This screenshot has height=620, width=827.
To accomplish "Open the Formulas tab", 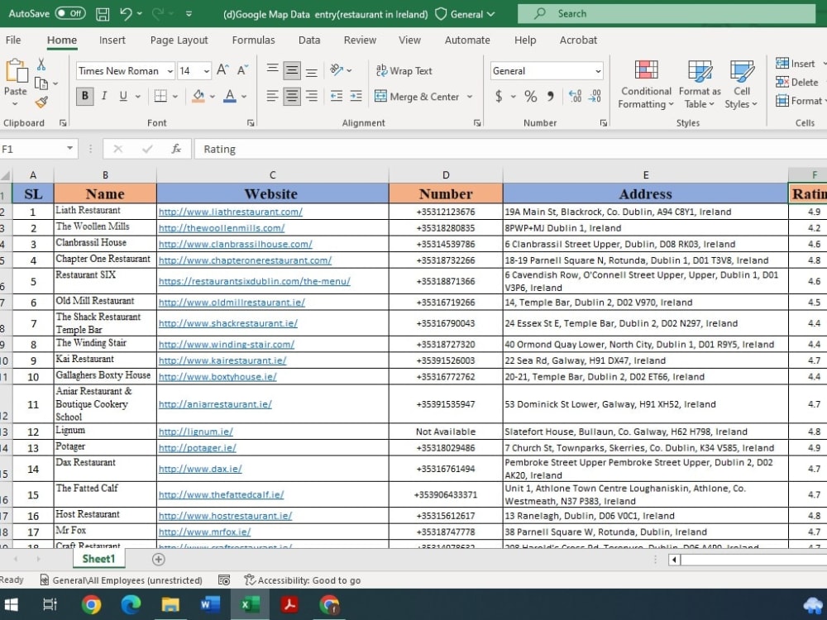I will 253,40.
